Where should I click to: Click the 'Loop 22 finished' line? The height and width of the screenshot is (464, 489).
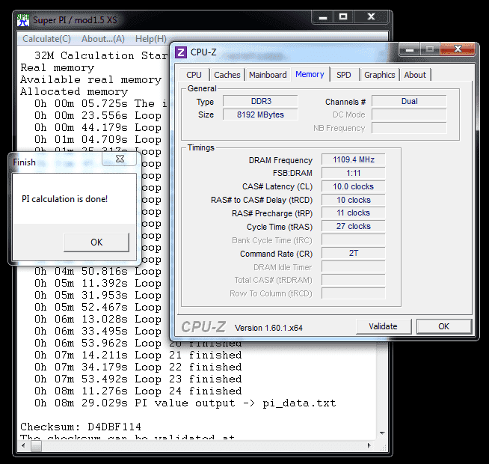138,367
